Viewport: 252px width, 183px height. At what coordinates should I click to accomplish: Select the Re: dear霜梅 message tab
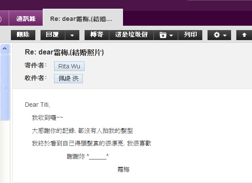point(83,18)
